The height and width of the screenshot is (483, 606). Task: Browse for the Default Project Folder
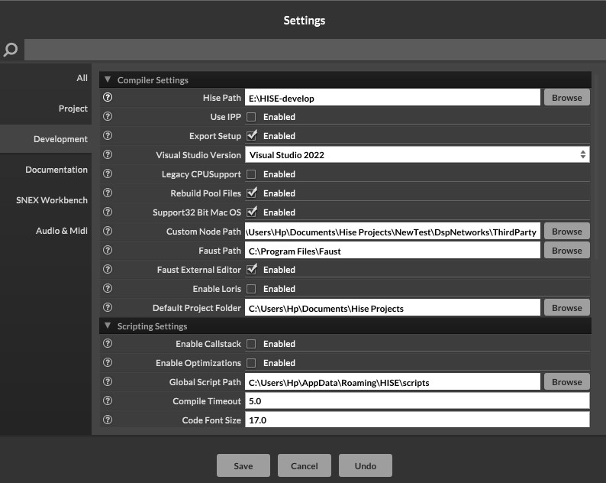tap(566, 308)
